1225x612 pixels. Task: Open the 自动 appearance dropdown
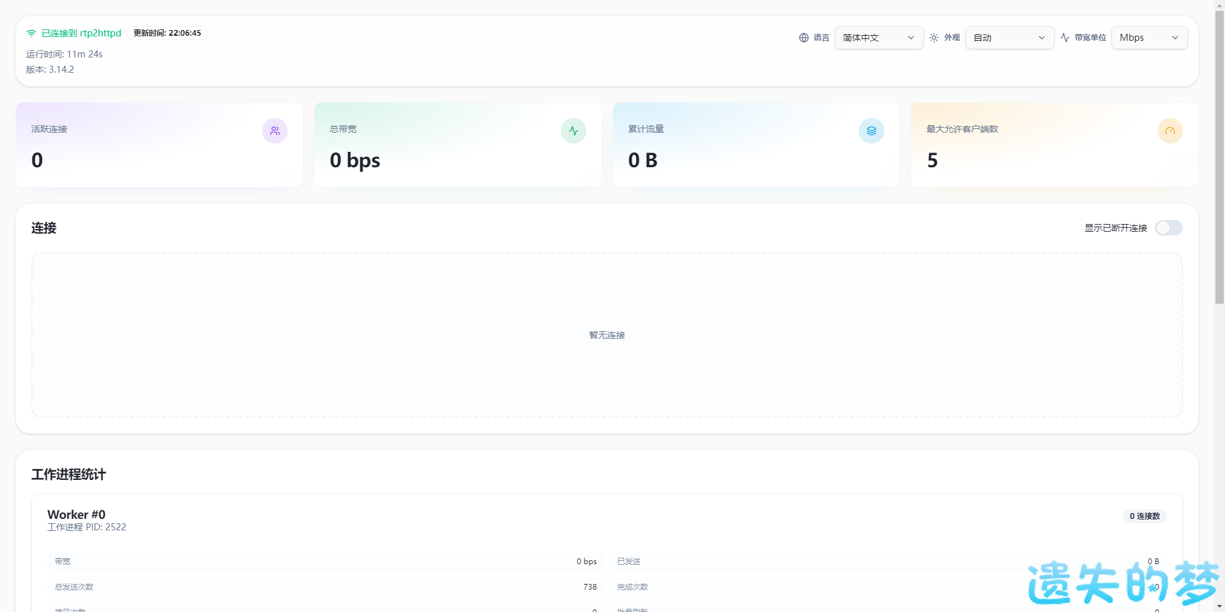[1009, 38]
